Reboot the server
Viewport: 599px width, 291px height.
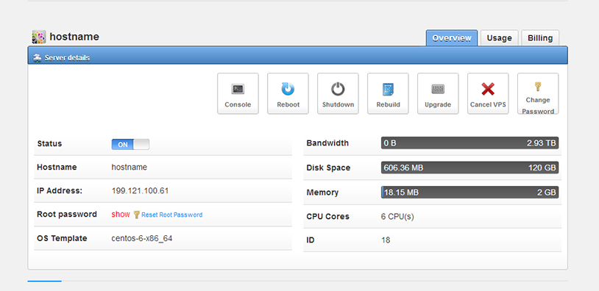(x=288, y=93)
